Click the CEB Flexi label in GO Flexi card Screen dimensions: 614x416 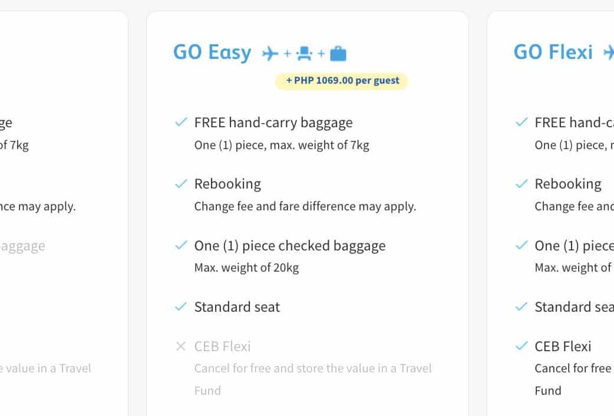563,346
